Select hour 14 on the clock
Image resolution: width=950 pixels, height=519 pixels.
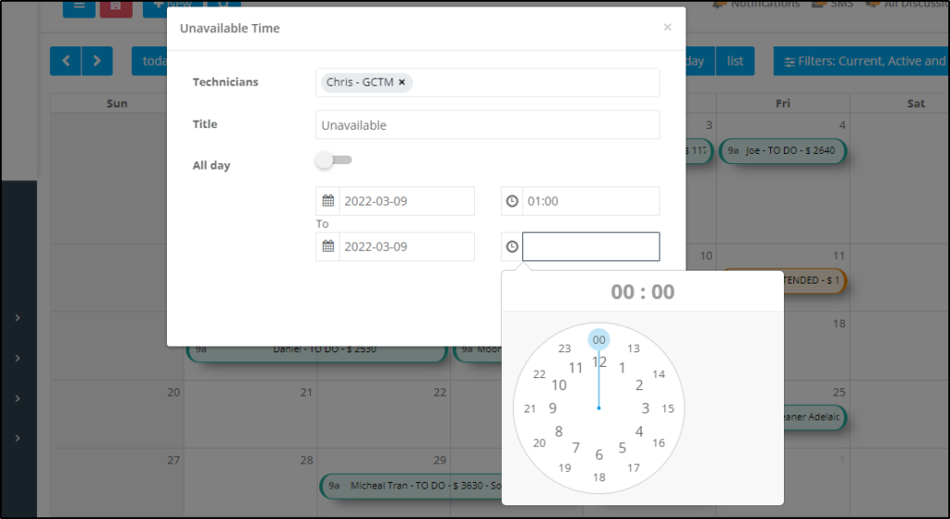click(x=659, y=373)
